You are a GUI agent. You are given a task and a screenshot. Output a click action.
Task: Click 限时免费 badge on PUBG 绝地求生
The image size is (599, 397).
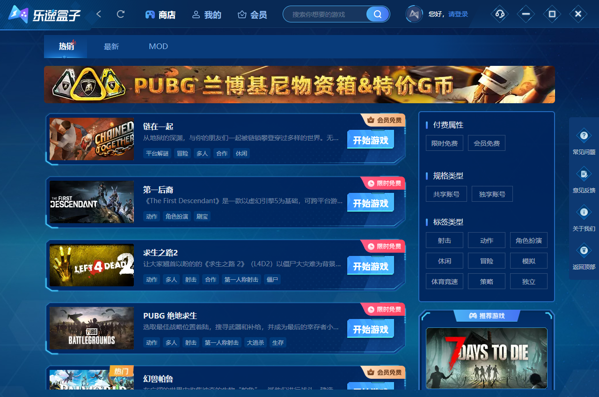(384, 309)
